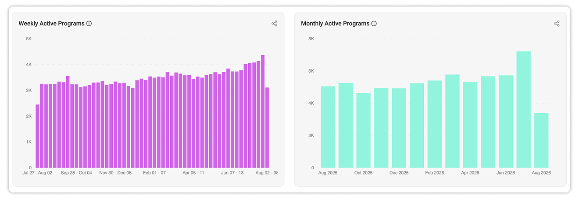Click the 'Apr 2026' axis label
Screen dimensions: 579x199
(470, 173)
